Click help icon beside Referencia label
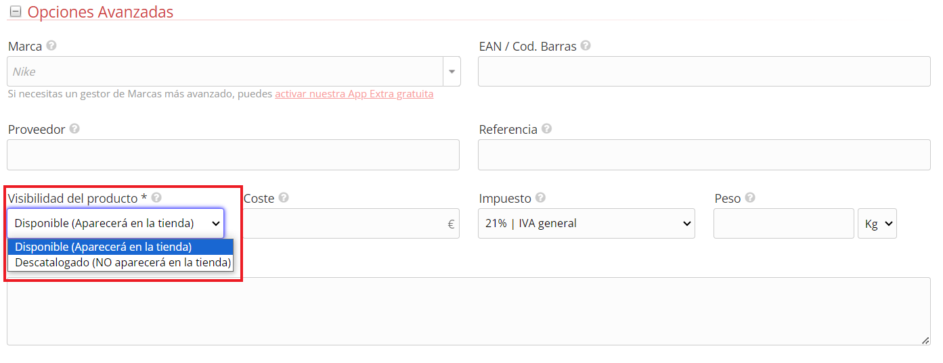The width and height of the screenshot is (943, 363). tap(546, 128)
